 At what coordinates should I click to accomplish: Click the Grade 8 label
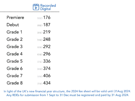14,83
